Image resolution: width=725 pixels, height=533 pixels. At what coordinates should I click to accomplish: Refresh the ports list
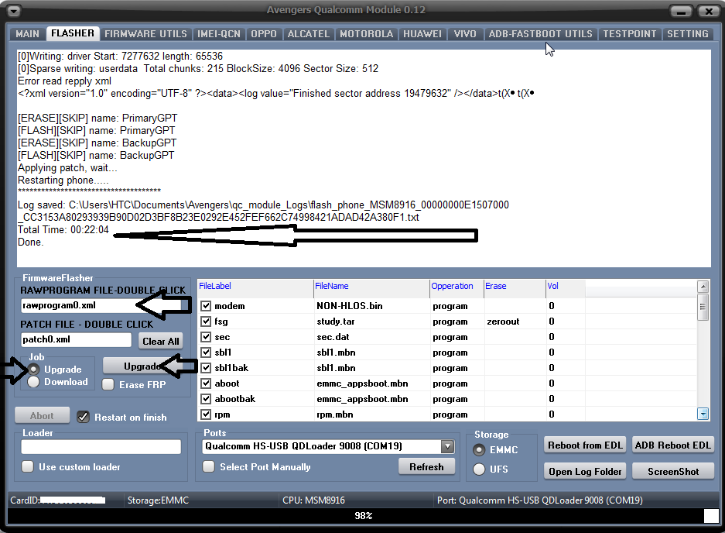pos(426,467)
